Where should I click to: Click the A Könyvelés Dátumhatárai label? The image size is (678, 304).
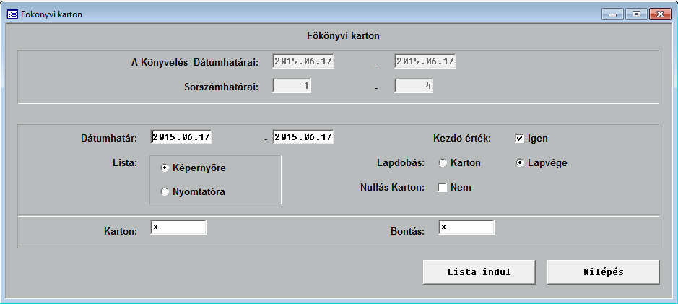(194, 63)
